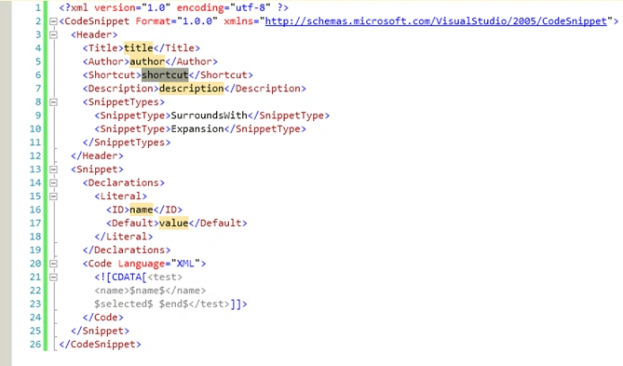Screen dimensions: 623x366
Task: Click the Format="1.0.0" attribute on line 2
Action: 176,21
